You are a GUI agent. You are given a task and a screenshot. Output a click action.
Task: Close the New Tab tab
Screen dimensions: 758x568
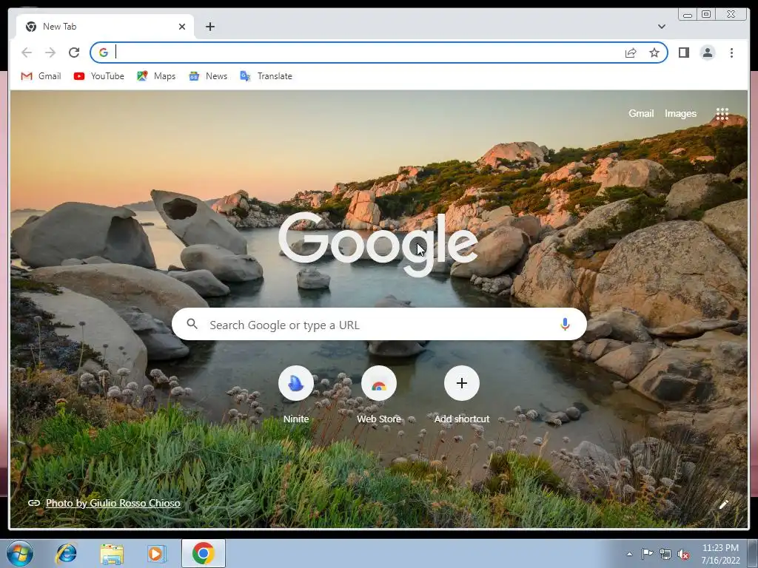pyautogui.click(x=182, y=27)
